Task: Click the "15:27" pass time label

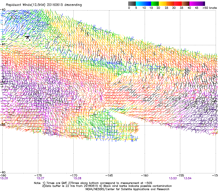Action: (40, 178)
